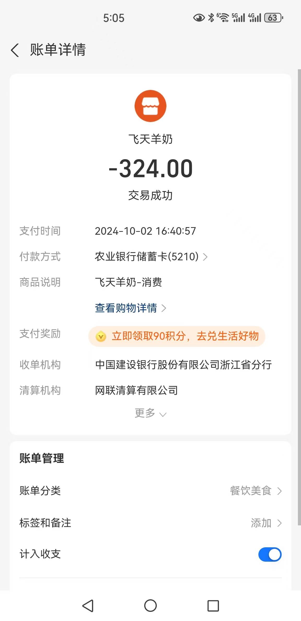The width and height of the screenshot is (301, 621).
Task: Tap the orange merchant store icon
Action: pyautogui.click(x=150, y=106)
